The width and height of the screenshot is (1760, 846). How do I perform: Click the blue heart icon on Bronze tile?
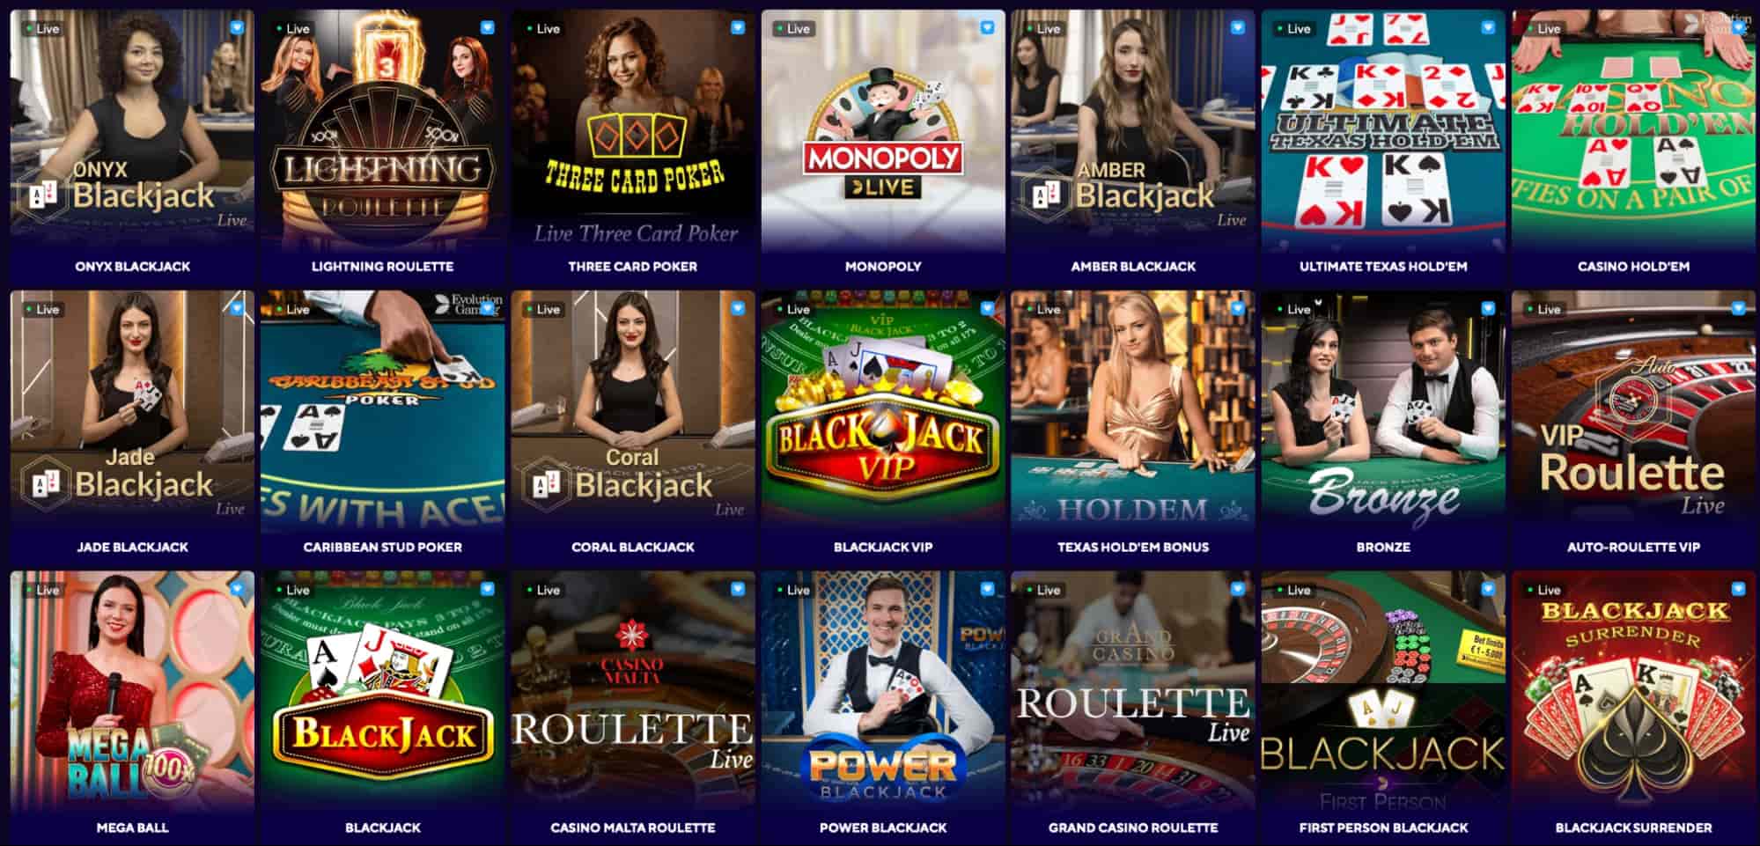(x=1487, y=309)
